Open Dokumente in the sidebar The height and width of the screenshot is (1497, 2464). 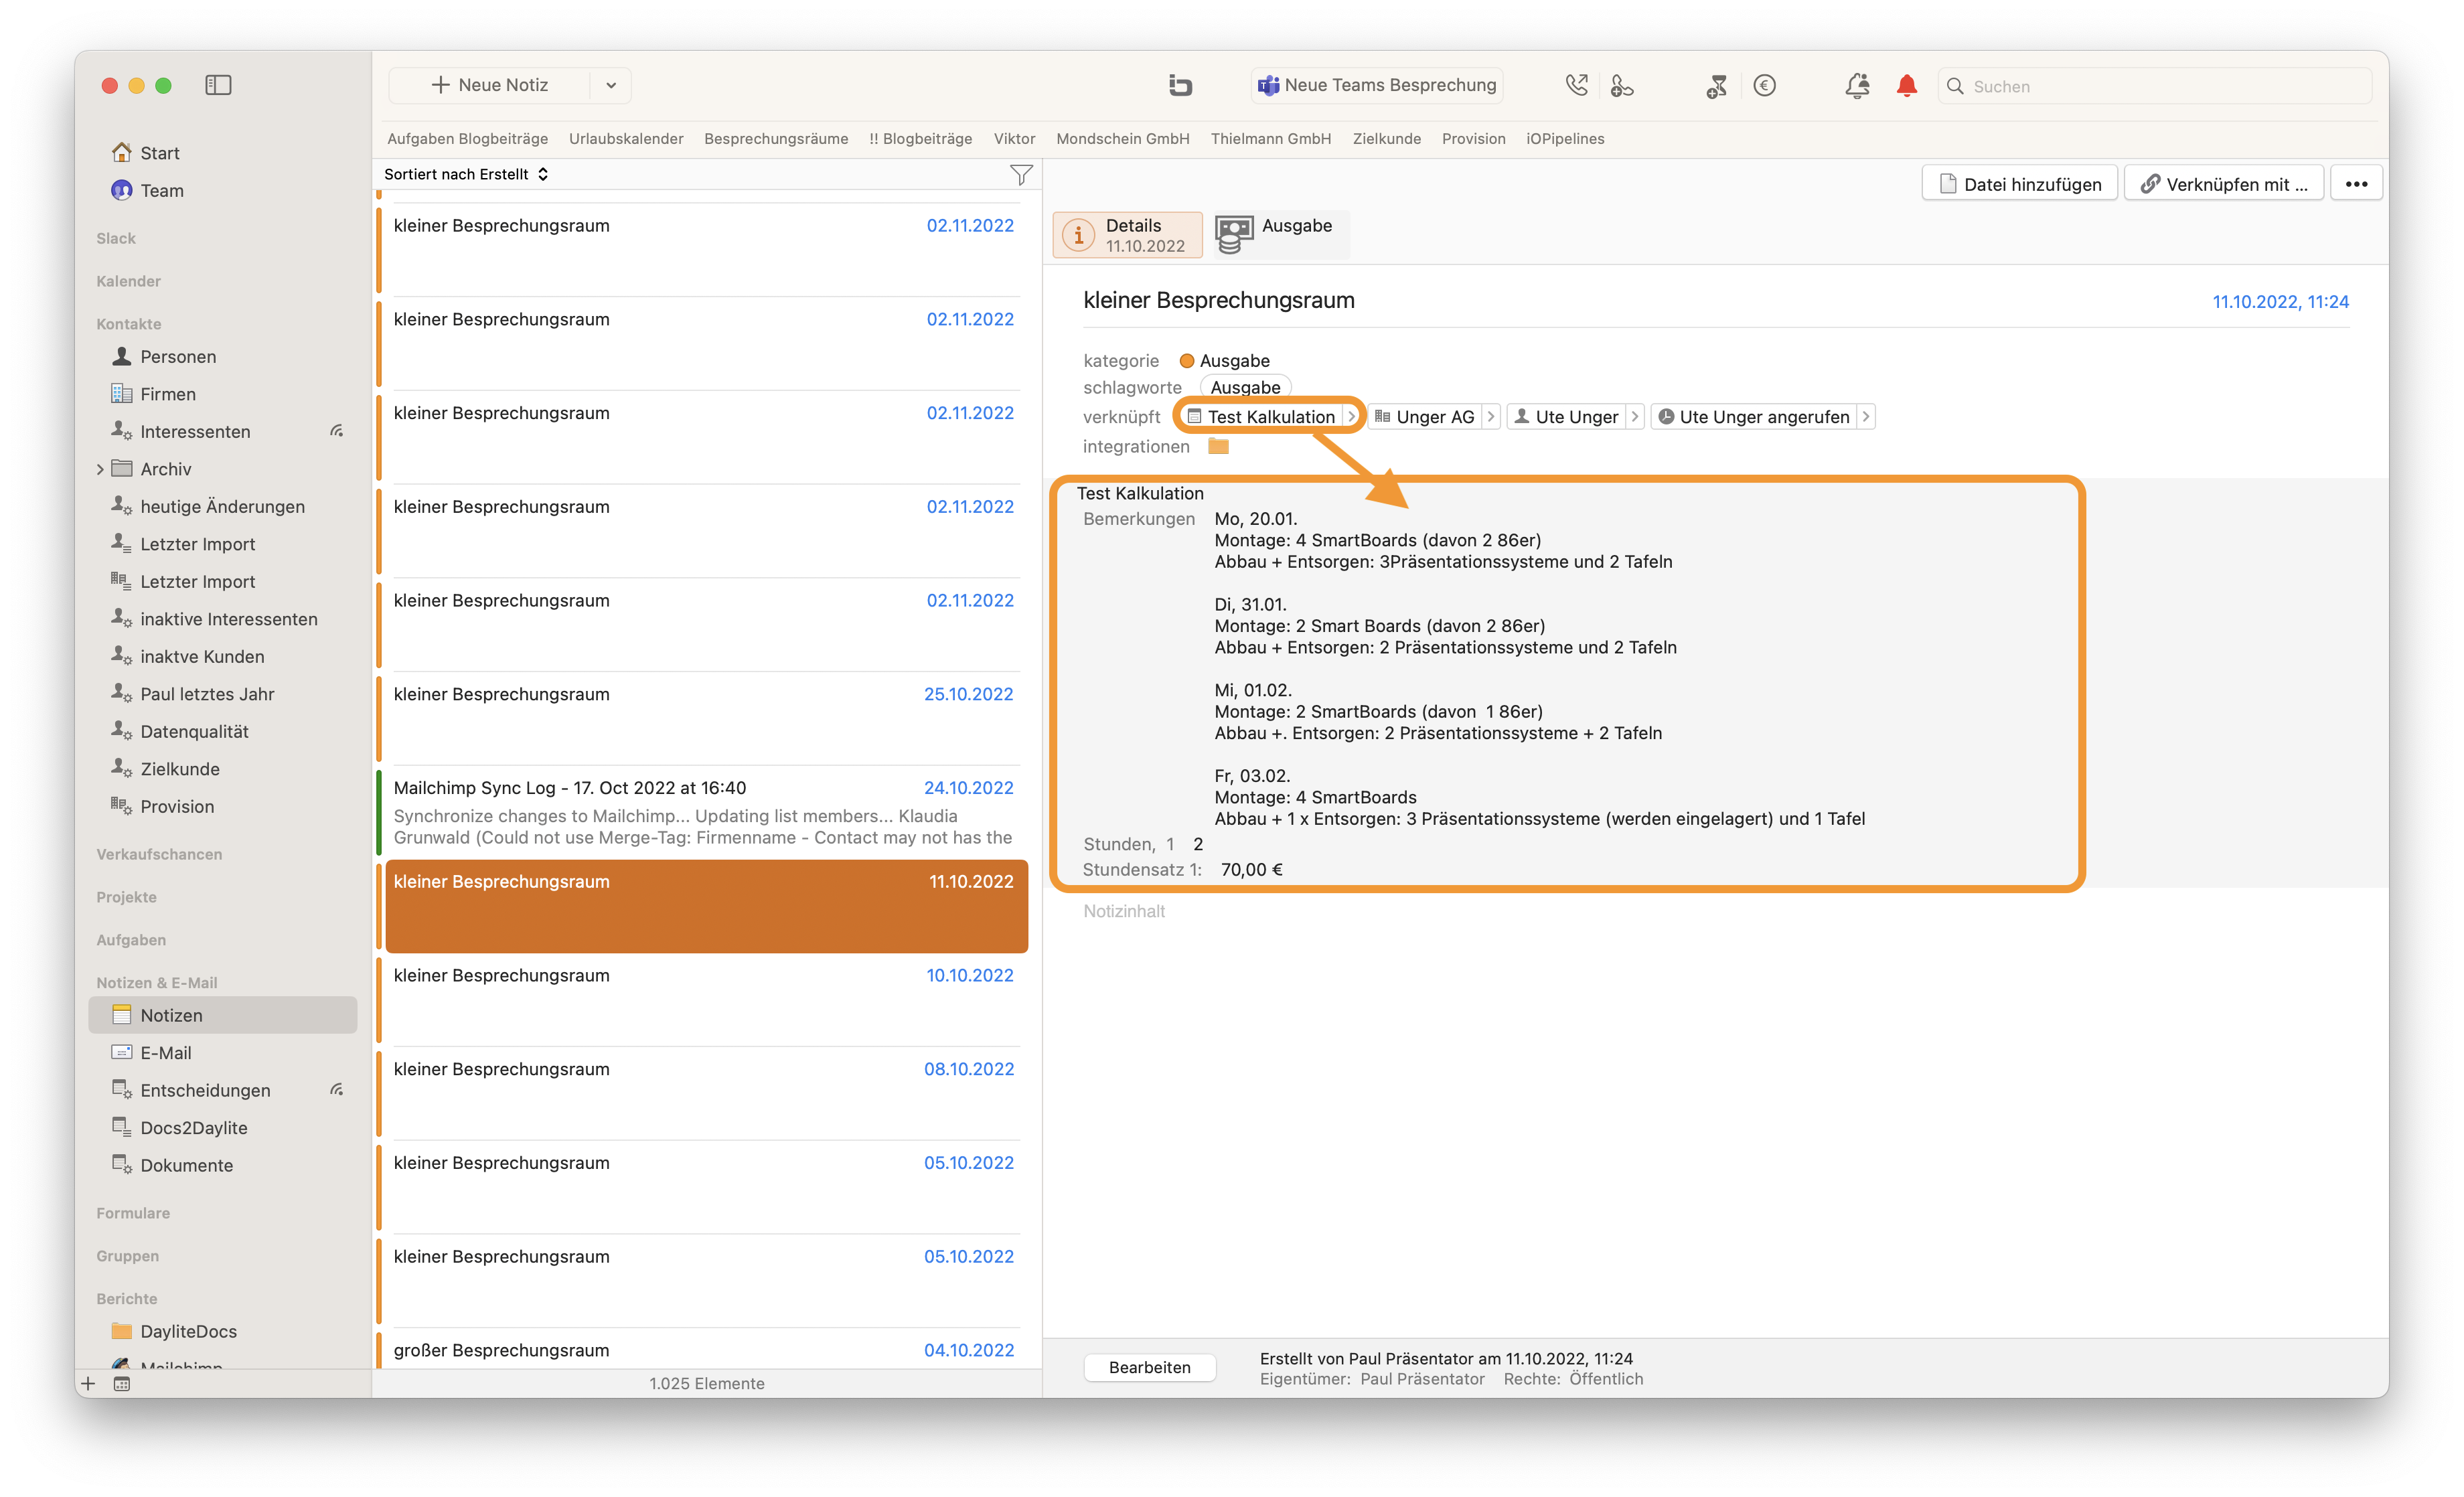(186, 1165)
